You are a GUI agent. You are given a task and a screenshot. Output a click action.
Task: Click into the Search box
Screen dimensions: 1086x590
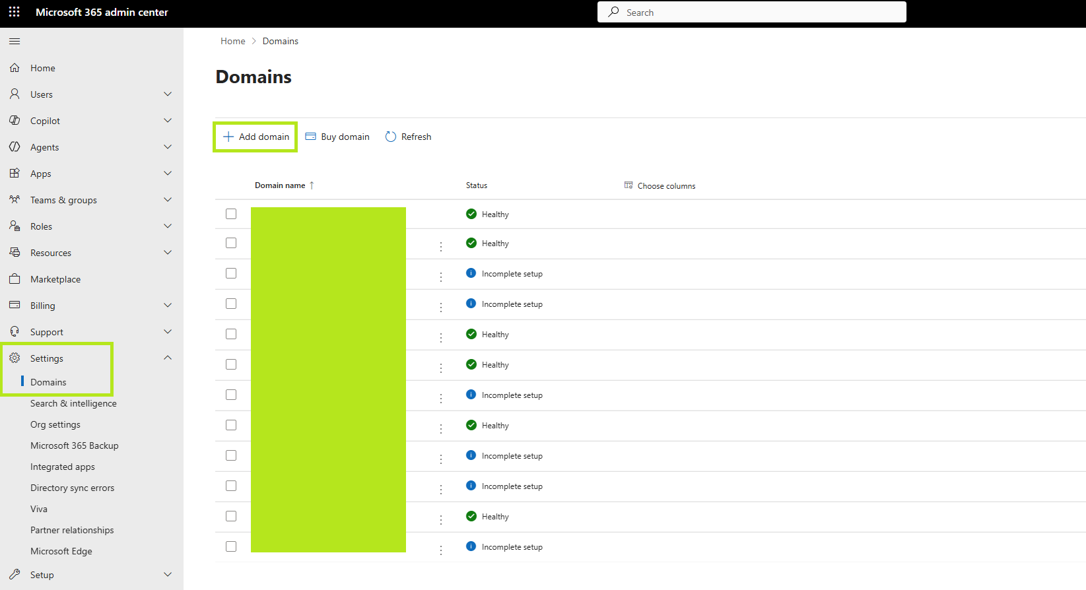pos(752,12)
